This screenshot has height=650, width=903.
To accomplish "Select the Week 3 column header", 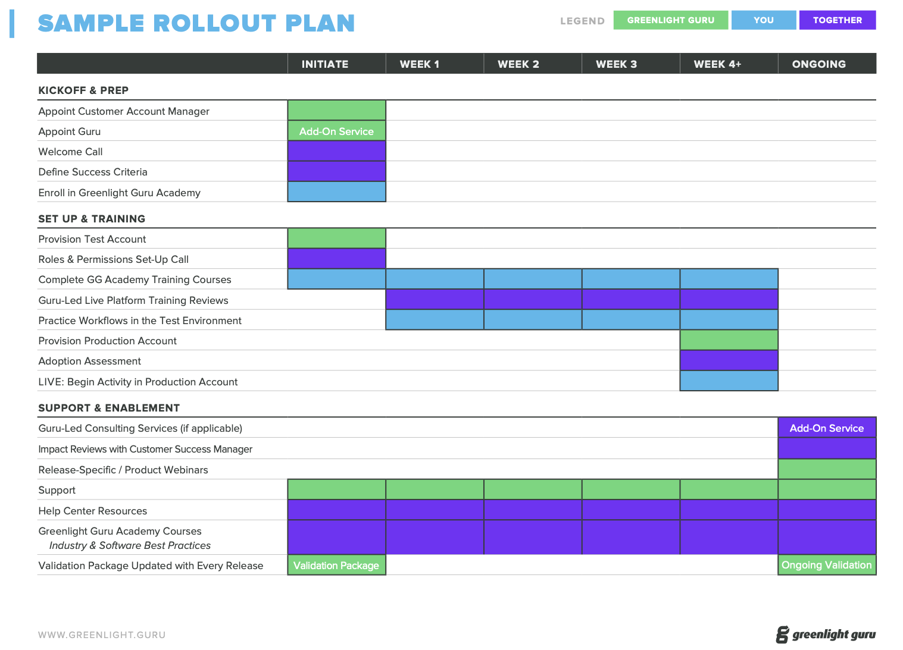I will coord(616,64).
